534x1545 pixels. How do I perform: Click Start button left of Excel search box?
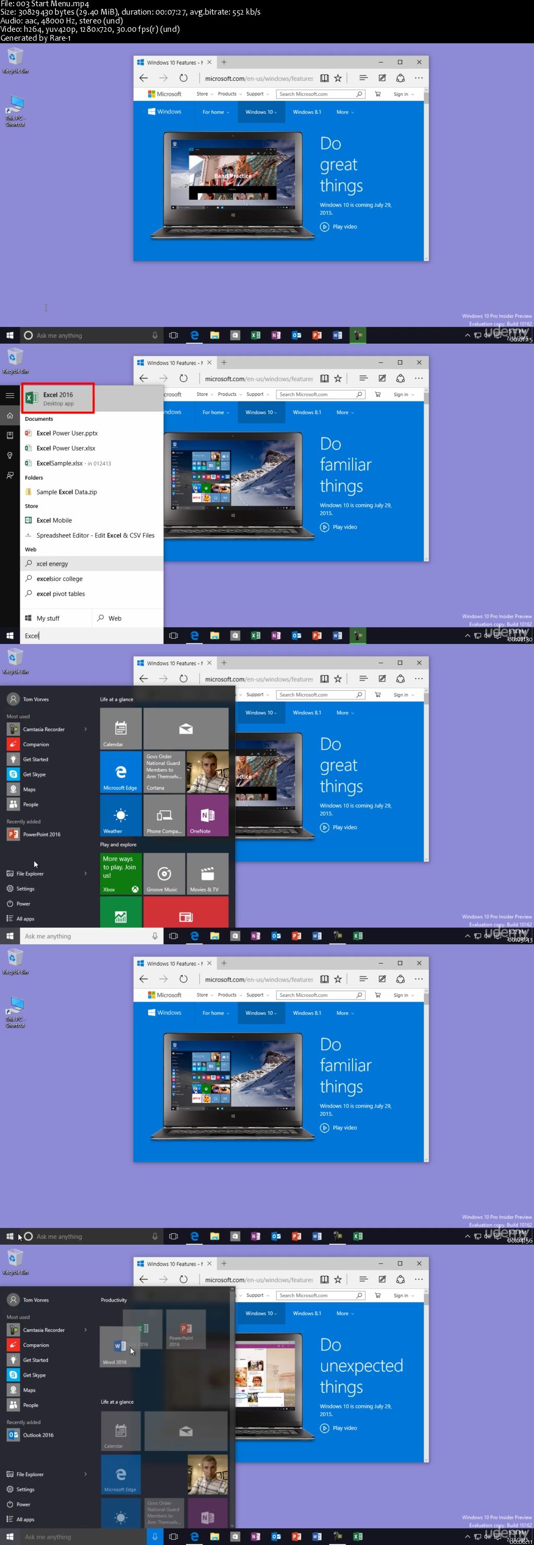tap(9, 636)
